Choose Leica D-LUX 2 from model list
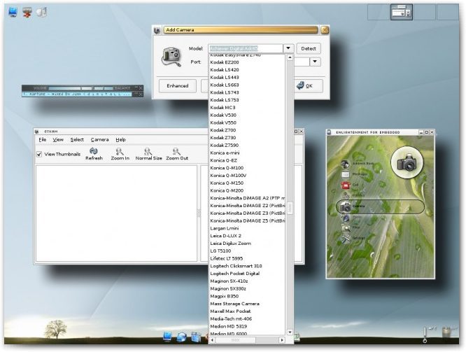Image resolution: width=466 pixels, height=352 pixels. pyautogui.click(x=226, y=236)
